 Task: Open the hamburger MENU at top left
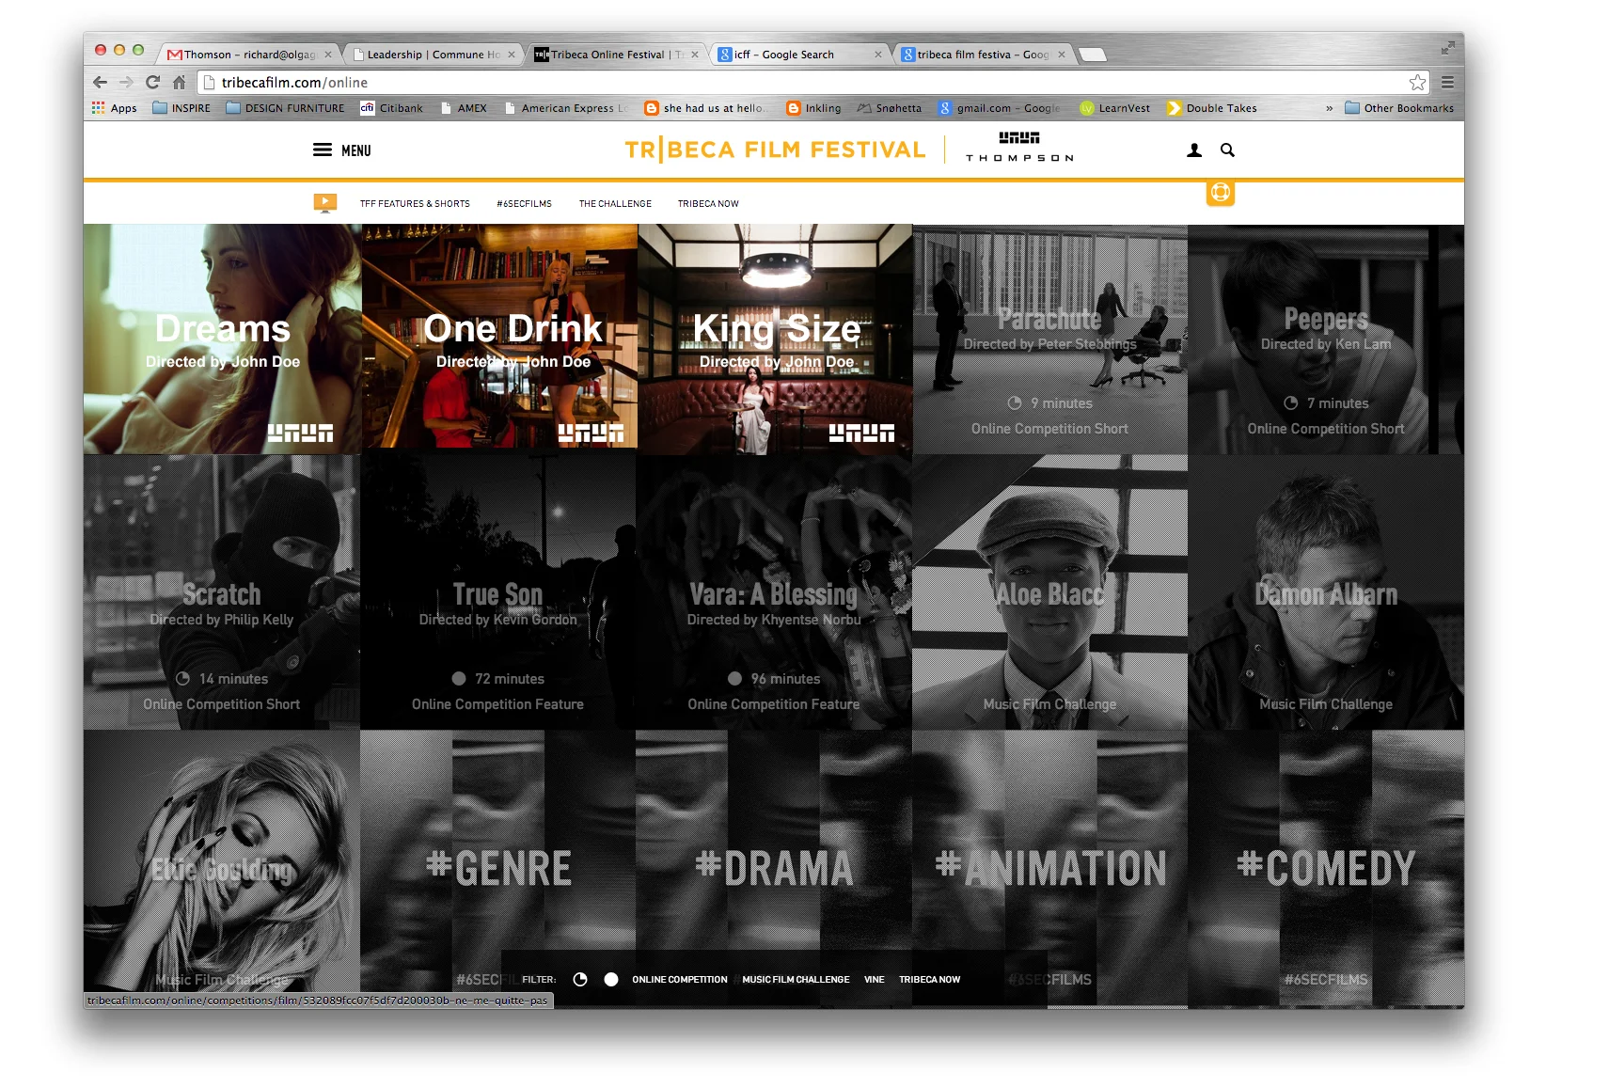323,150
